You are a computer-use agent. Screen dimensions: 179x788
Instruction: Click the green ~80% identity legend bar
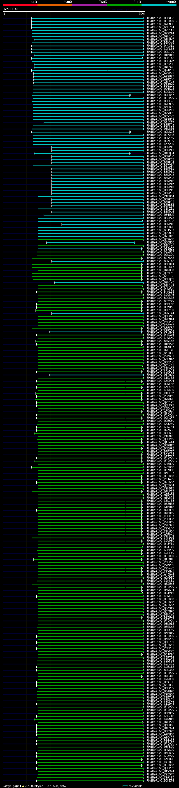[x=124, y=5]
